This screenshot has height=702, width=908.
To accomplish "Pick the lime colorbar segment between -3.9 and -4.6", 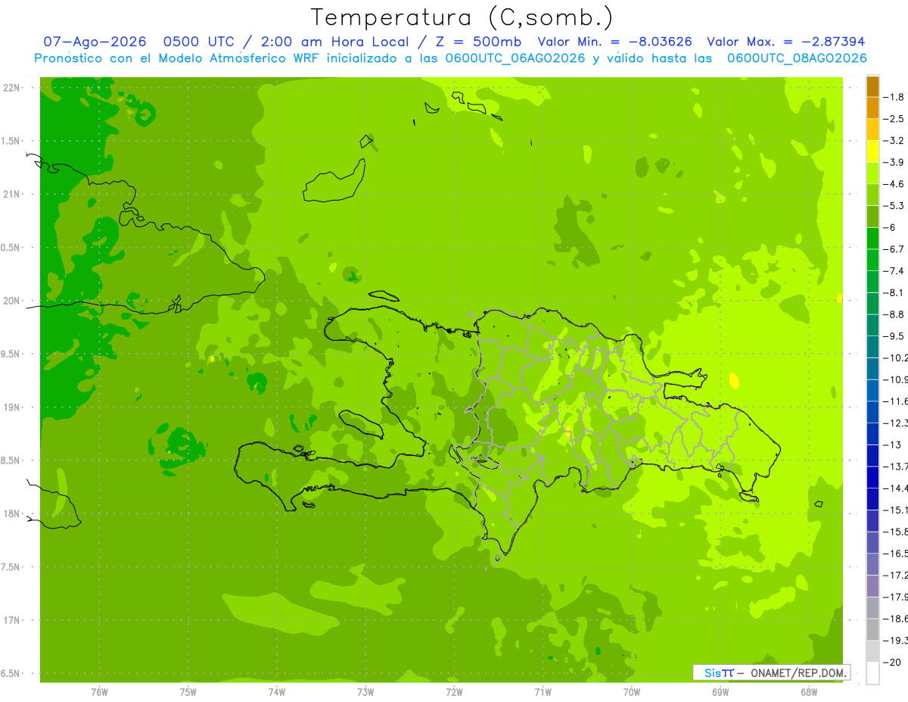I will coord(872,173).
